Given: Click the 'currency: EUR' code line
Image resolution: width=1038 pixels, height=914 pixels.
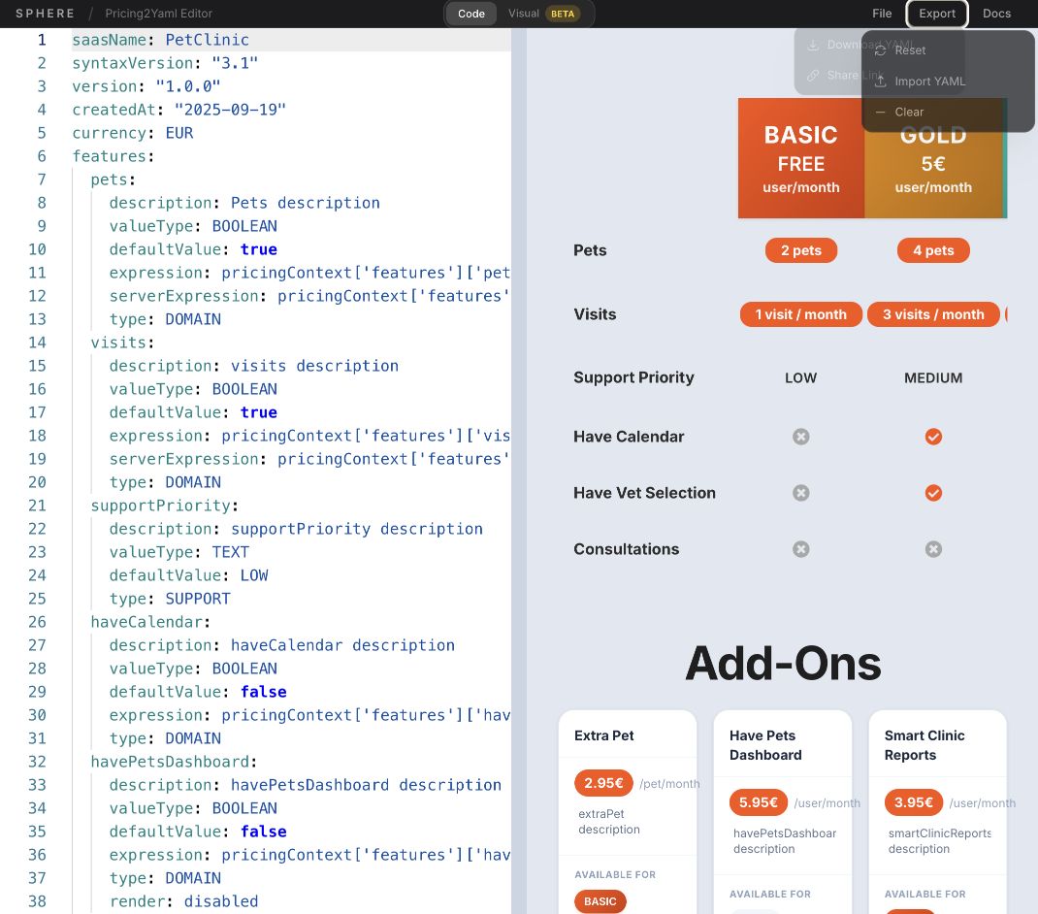Looking at the screenshot, I should (132, 133).
